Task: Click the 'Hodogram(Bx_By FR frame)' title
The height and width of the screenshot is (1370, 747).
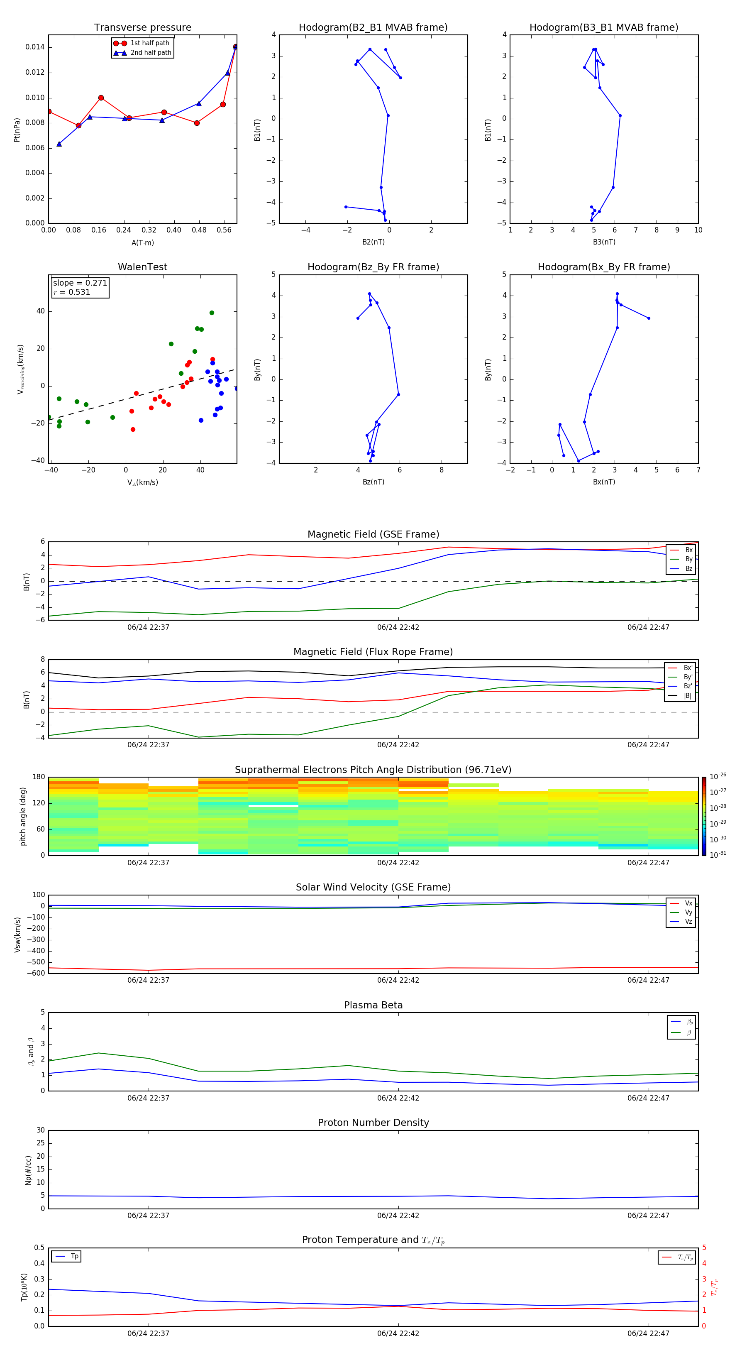Action: click(604, 267)
